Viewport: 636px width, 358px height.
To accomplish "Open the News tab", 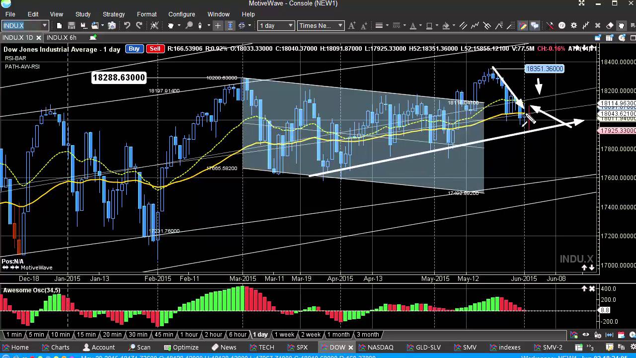I will pos(224,348).
